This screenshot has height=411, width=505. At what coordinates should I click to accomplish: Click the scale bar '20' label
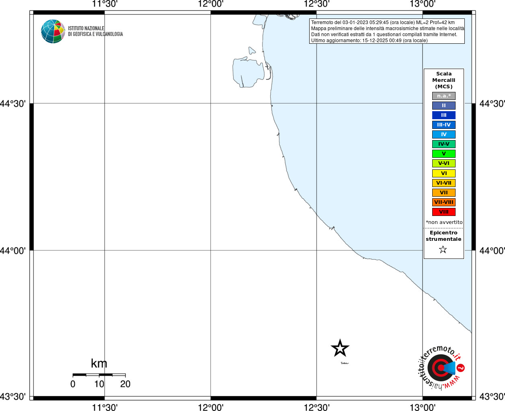(x=125, y=384)
